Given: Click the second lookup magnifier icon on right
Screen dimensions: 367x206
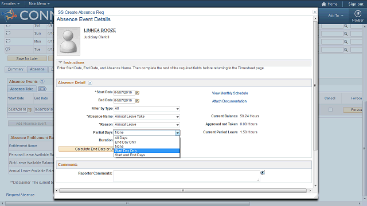Looking at the screenshot, I should pos(346,34).
